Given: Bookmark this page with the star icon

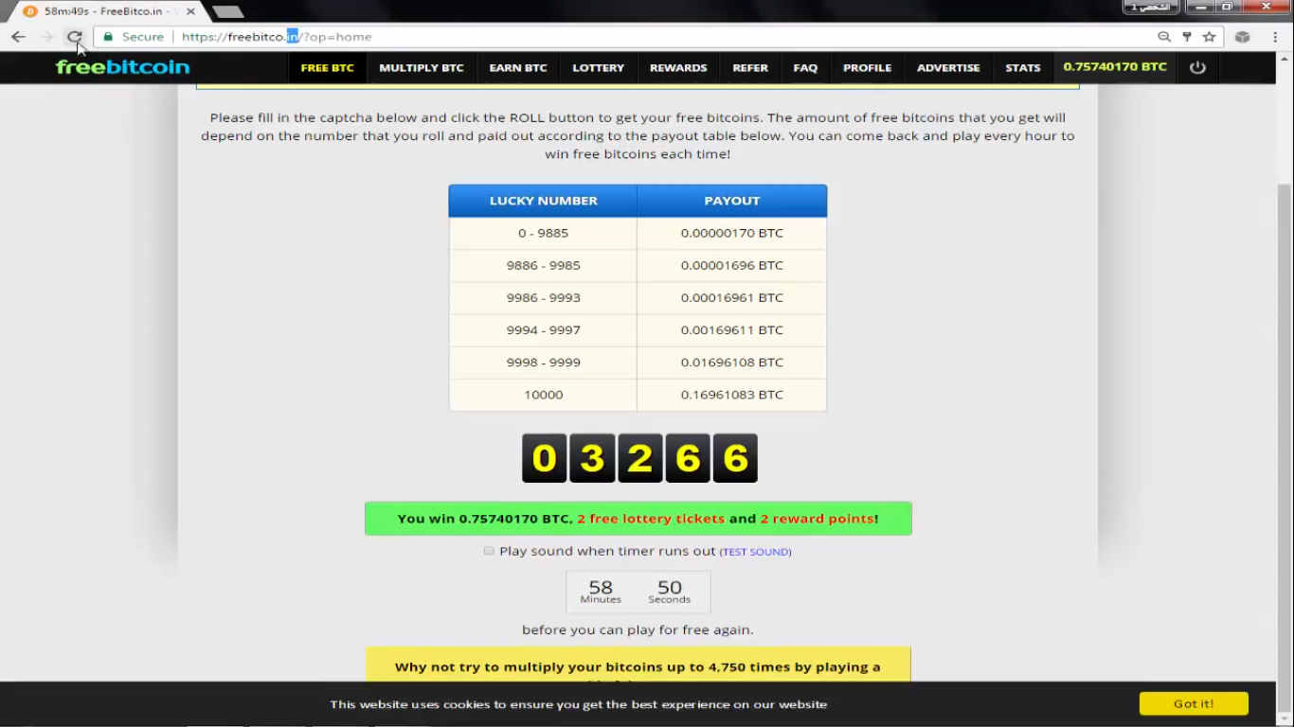Looking at the screenshot, I should click(1209, 37).
